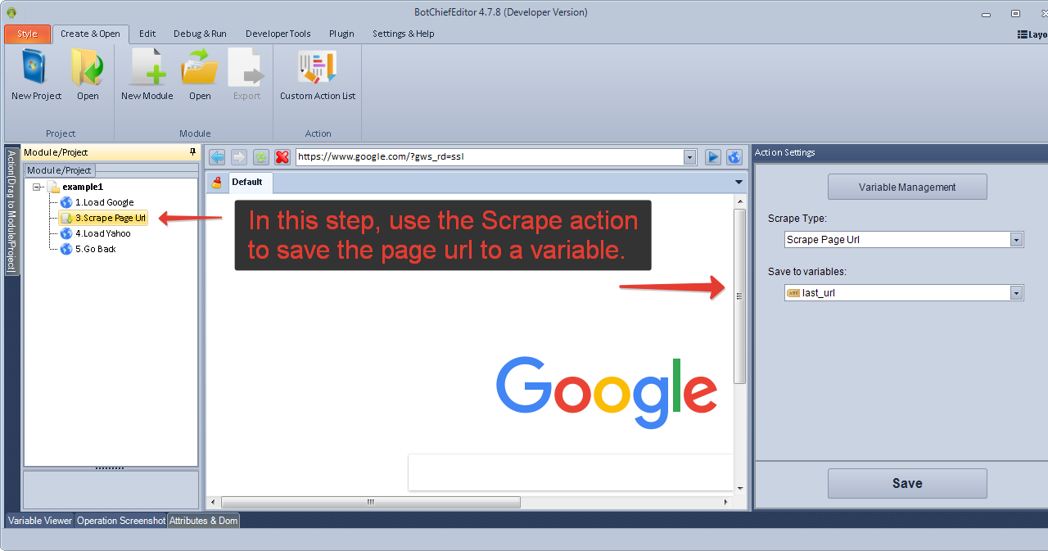Click the go/navigate arrow next to URL

[713, 157]
